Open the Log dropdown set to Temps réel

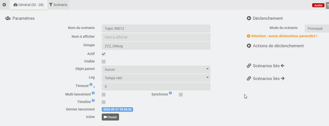[x=156, y=78]
